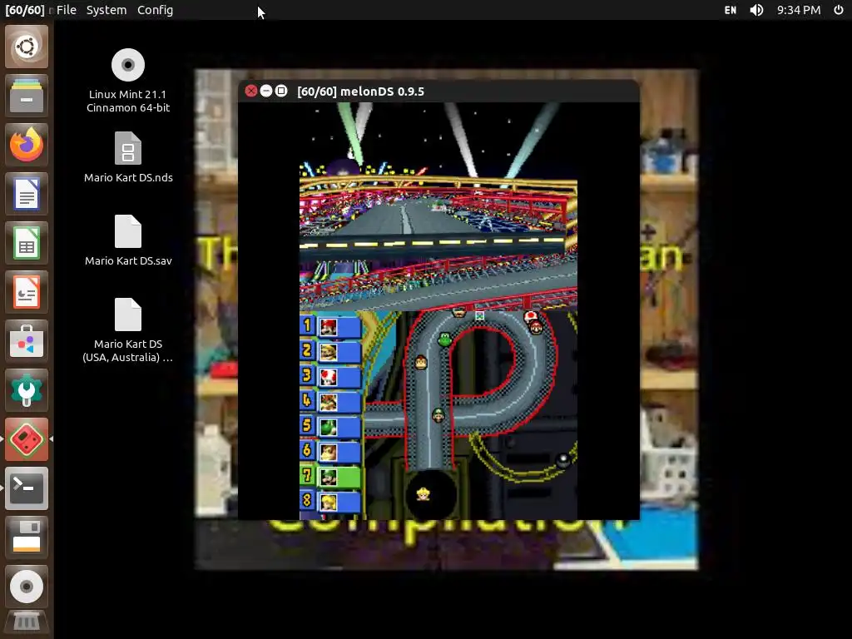
Task: Select the red melonDS icon in the dock
Action: 27,439
